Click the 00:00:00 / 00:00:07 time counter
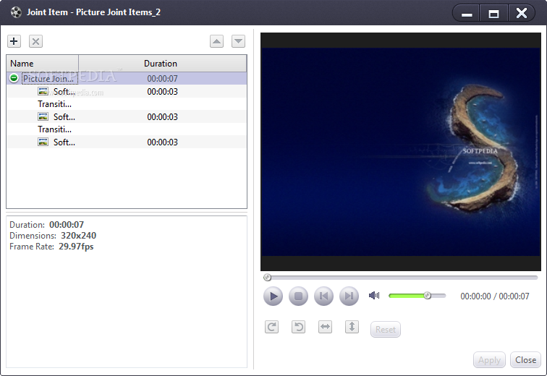This screenshot has width=547, height=376. pos(495,296)
